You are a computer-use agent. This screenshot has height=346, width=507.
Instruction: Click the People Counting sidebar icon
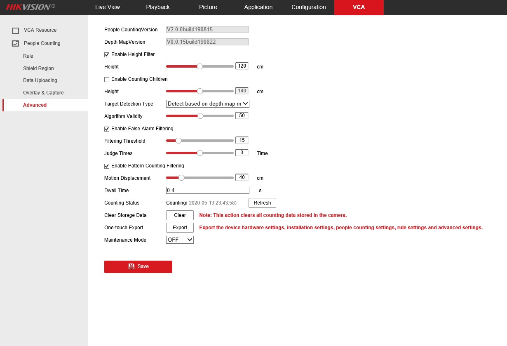[x=15, y=43]
